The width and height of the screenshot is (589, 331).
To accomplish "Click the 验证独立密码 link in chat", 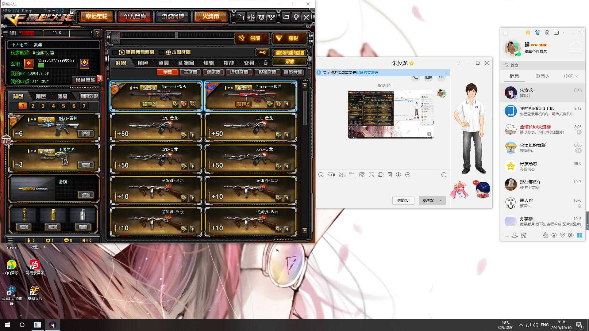I will pos(367,73).
